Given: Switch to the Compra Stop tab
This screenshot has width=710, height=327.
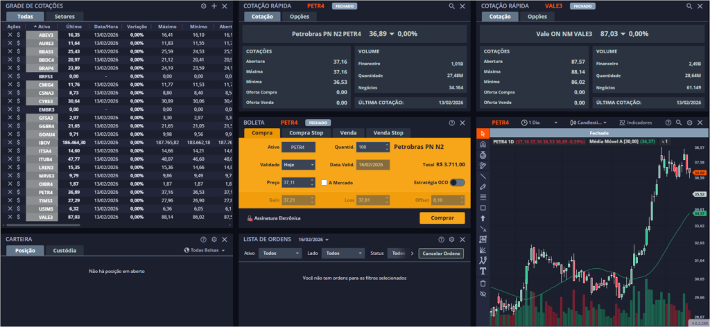Looking at the screenshot, I should click(x=306, y=133).
